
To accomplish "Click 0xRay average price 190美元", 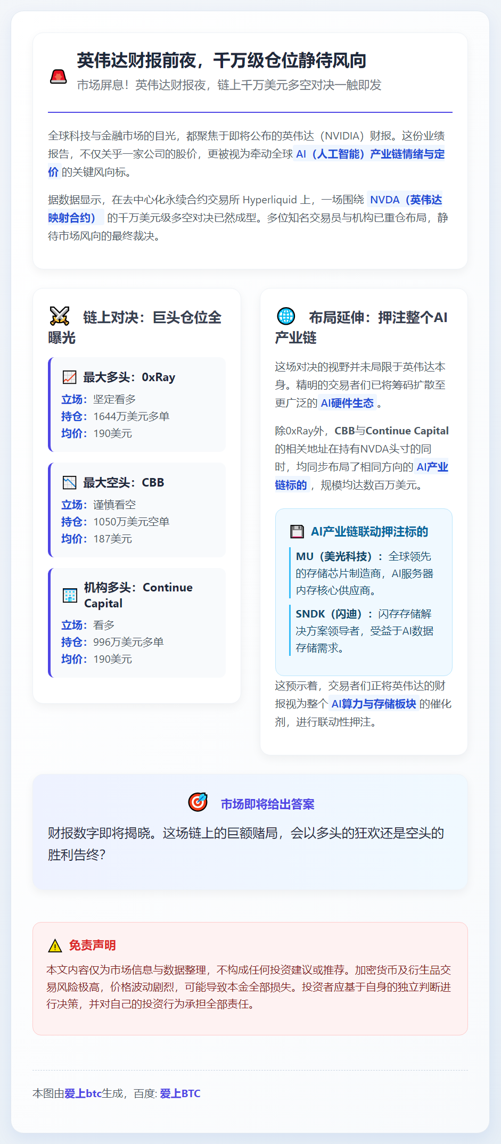I will [112, 433].
